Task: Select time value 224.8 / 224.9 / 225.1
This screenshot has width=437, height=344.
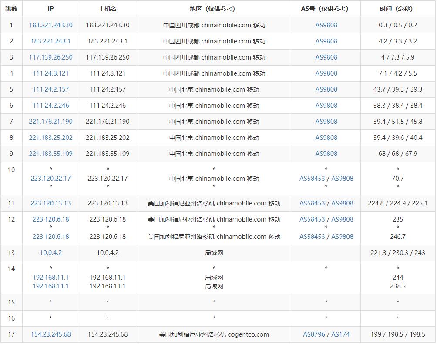Action: click(x=398, y=203)
